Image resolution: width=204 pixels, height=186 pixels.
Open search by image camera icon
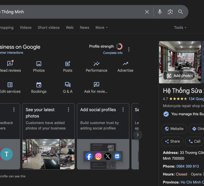click(x=170, y=12)
